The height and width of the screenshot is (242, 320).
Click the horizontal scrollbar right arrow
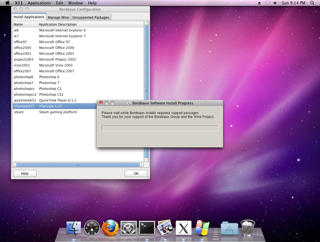141,165
